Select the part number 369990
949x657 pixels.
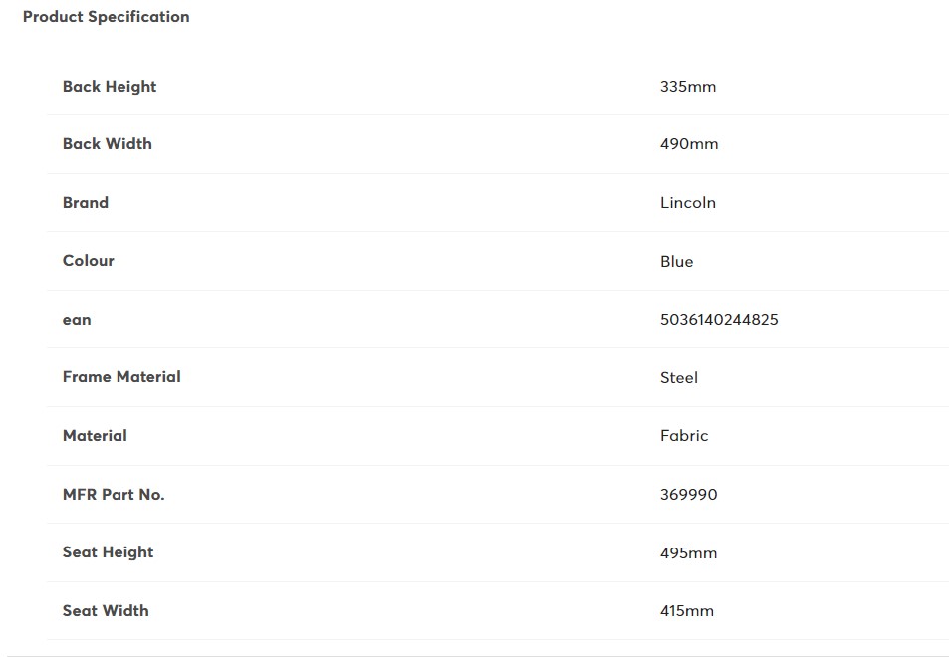[688, 495]
